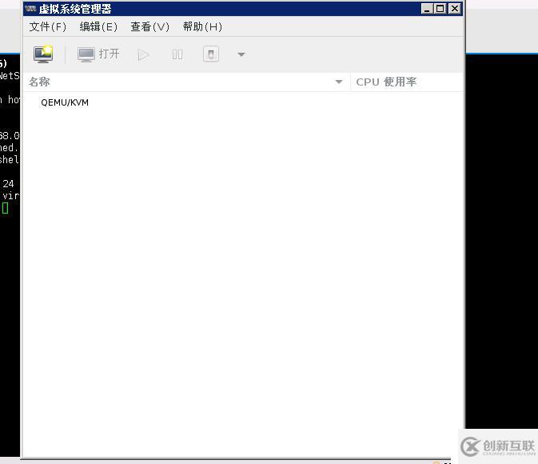Screen dimensions: 538x464
Task: Close the 虚拟系统管理器 window
Action: 454,9
